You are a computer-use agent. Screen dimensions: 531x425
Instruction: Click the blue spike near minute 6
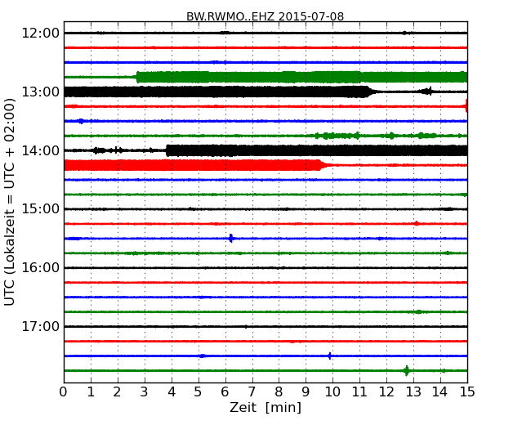(x=231, y=239)
